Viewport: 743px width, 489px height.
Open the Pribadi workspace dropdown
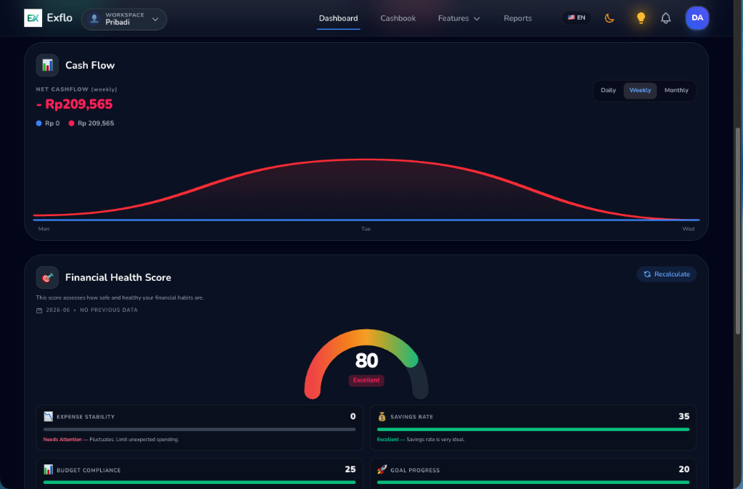[124, 20]
